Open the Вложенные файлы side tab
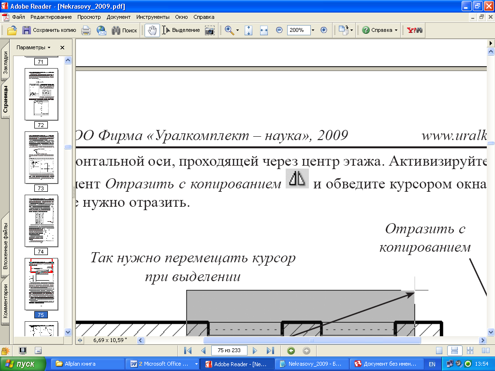The width and height of the screenshot is (495, 371). tap(5, 246)
